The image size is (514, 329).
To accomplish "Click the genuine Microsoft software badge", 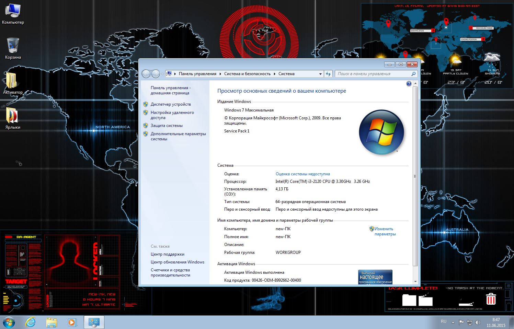I will click(x=375, y=277).
